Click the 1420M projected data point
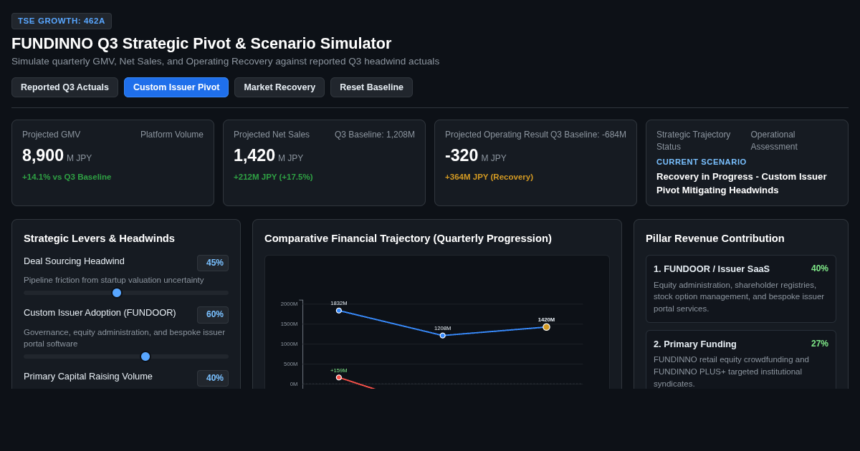The height and width of the screenshot is (451, 860). (x=546, y=327)
